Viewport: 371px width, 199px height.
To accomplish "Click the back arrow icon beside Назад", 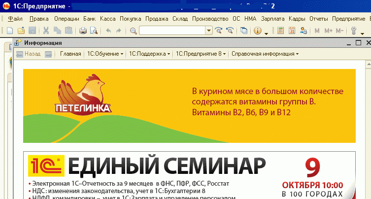I will (19, 54).
